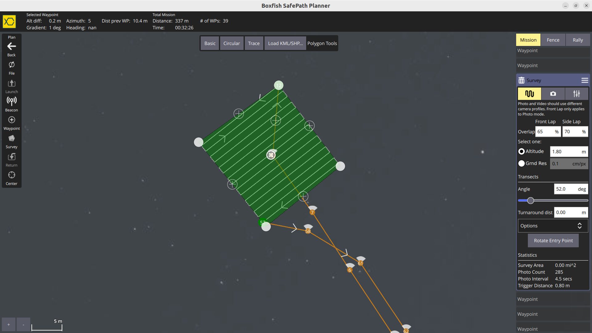Image resolution: width=592 pixels, height=333 pixels.
Task: Edit the Front Lap overlap field
Action: (548, 132)
